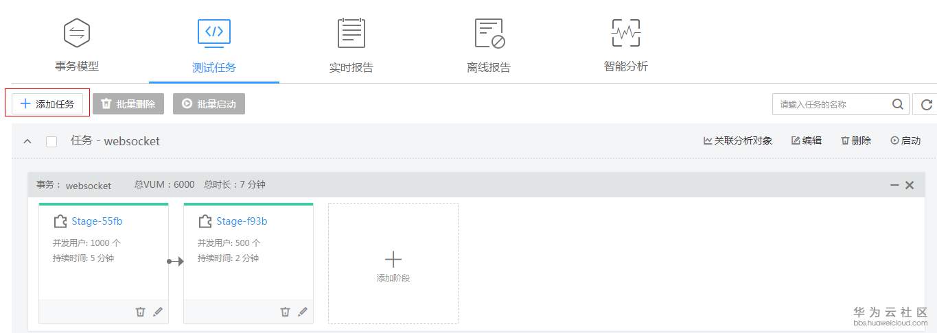Collapse the websocket task row

click(27, 142)
